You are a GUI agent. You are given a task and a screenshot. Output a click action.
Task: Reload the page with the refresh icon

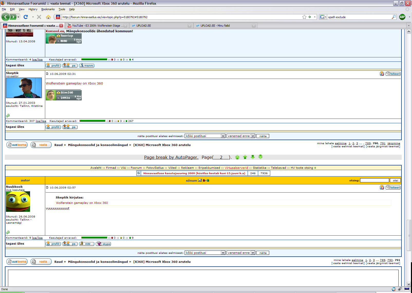[x=25, y=17]
